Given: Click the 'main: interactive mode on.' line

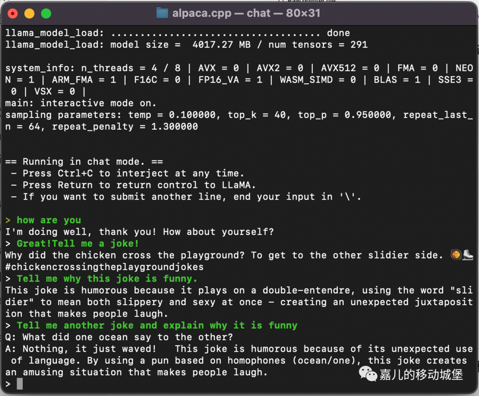Looking at the screenshot, I should (x=81, y=103).
